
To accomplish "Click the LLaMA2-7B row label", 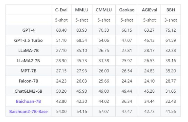I will click(28, 61).
